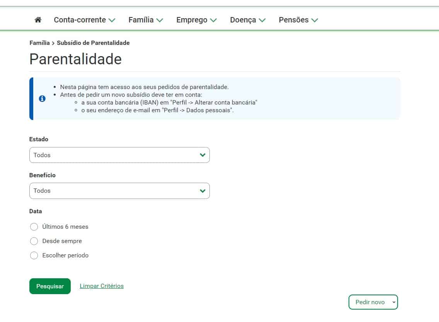Click the Limpar Critérios link
The width and height of the screenshot is (439, 322).
click(102, 286)
